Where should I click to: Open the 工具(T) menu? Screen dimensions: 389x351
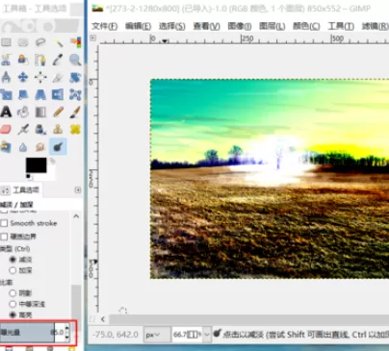tap(341, 26)
